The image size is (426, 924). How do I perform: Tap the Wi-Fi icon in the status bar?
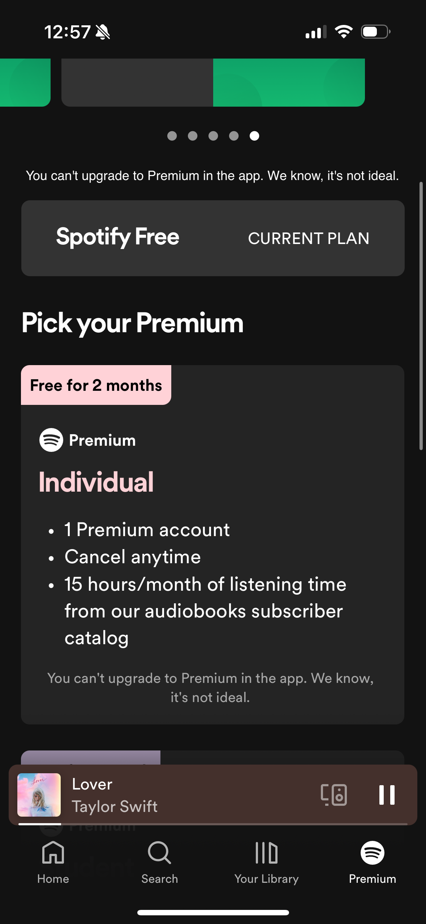tap(343, 33)
